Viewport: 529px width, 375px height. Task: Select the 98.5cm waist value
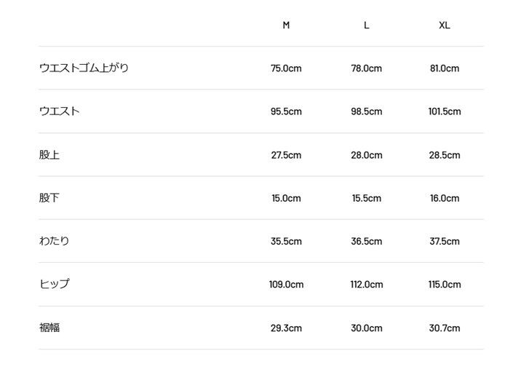tap(367, 111)
